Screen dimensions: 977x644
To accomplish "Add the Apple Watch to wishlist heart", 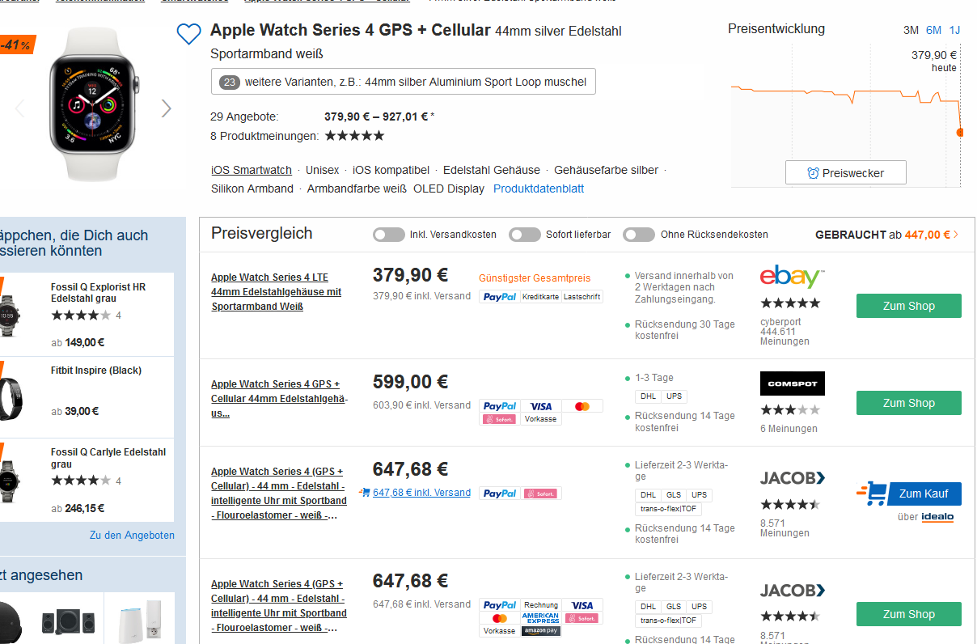I will point(188,34).
